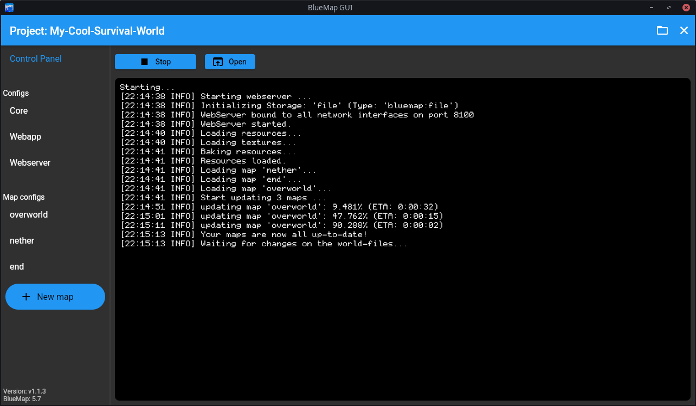
Task: Close the project with the X icon
Action: [684, 31]
